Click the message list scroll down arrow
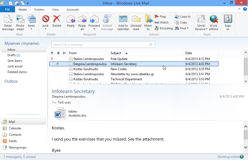Screen dimensions: 248x160 tap(246, 81)
